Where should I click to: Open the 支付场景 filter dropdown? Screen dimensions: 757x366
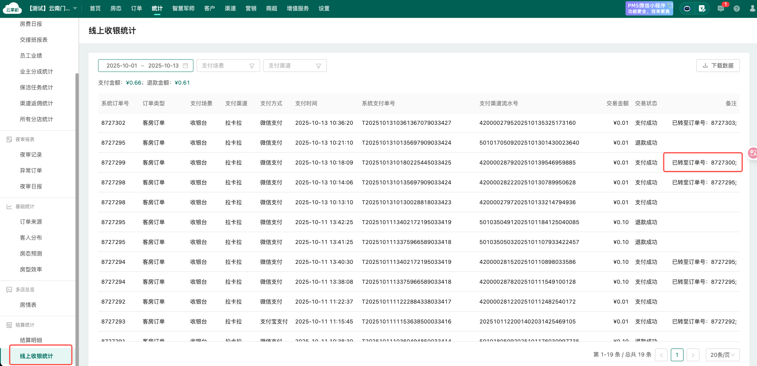click(228, 66)
